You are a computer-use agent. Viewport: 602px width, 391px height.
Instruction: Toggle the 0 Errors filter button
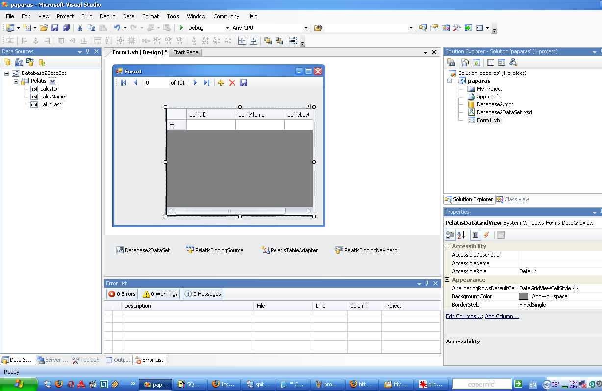pyautogui.click(x=122, y=294)
